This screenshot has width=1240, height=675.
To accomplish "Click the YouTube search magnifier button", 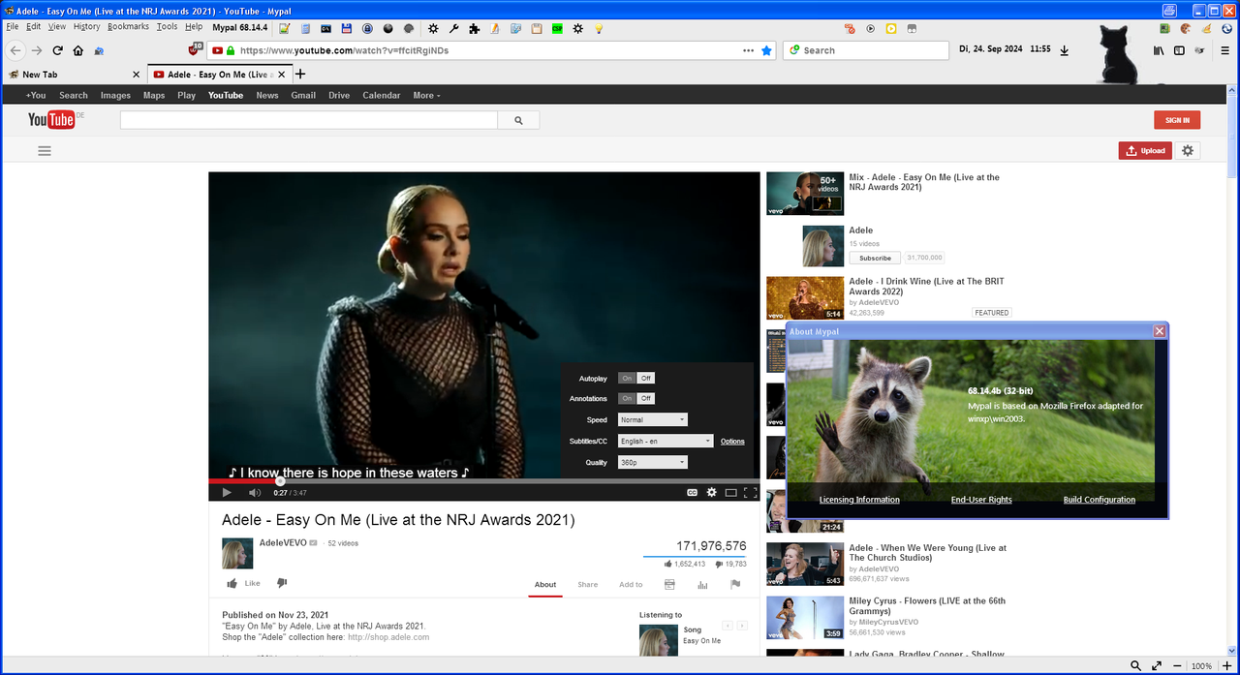I will click(x=518, y=120).
